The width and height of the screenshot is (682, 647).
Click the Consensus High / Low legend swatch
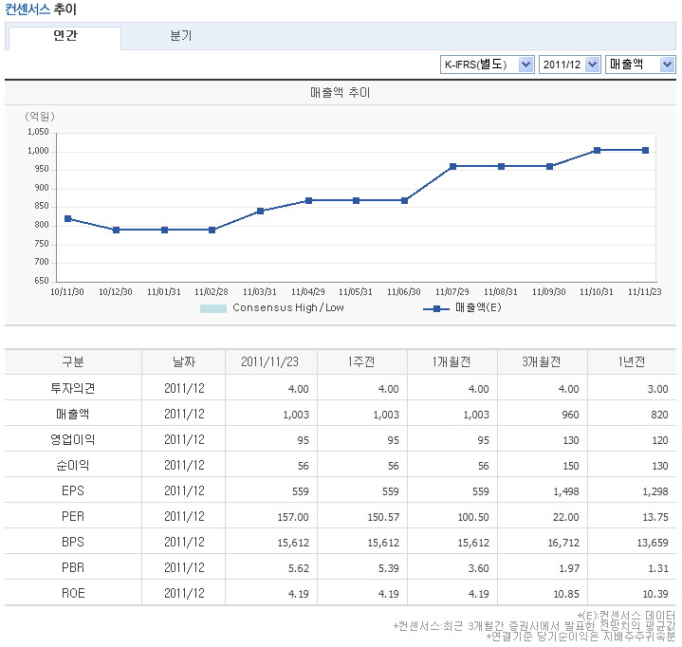point(213,308)
